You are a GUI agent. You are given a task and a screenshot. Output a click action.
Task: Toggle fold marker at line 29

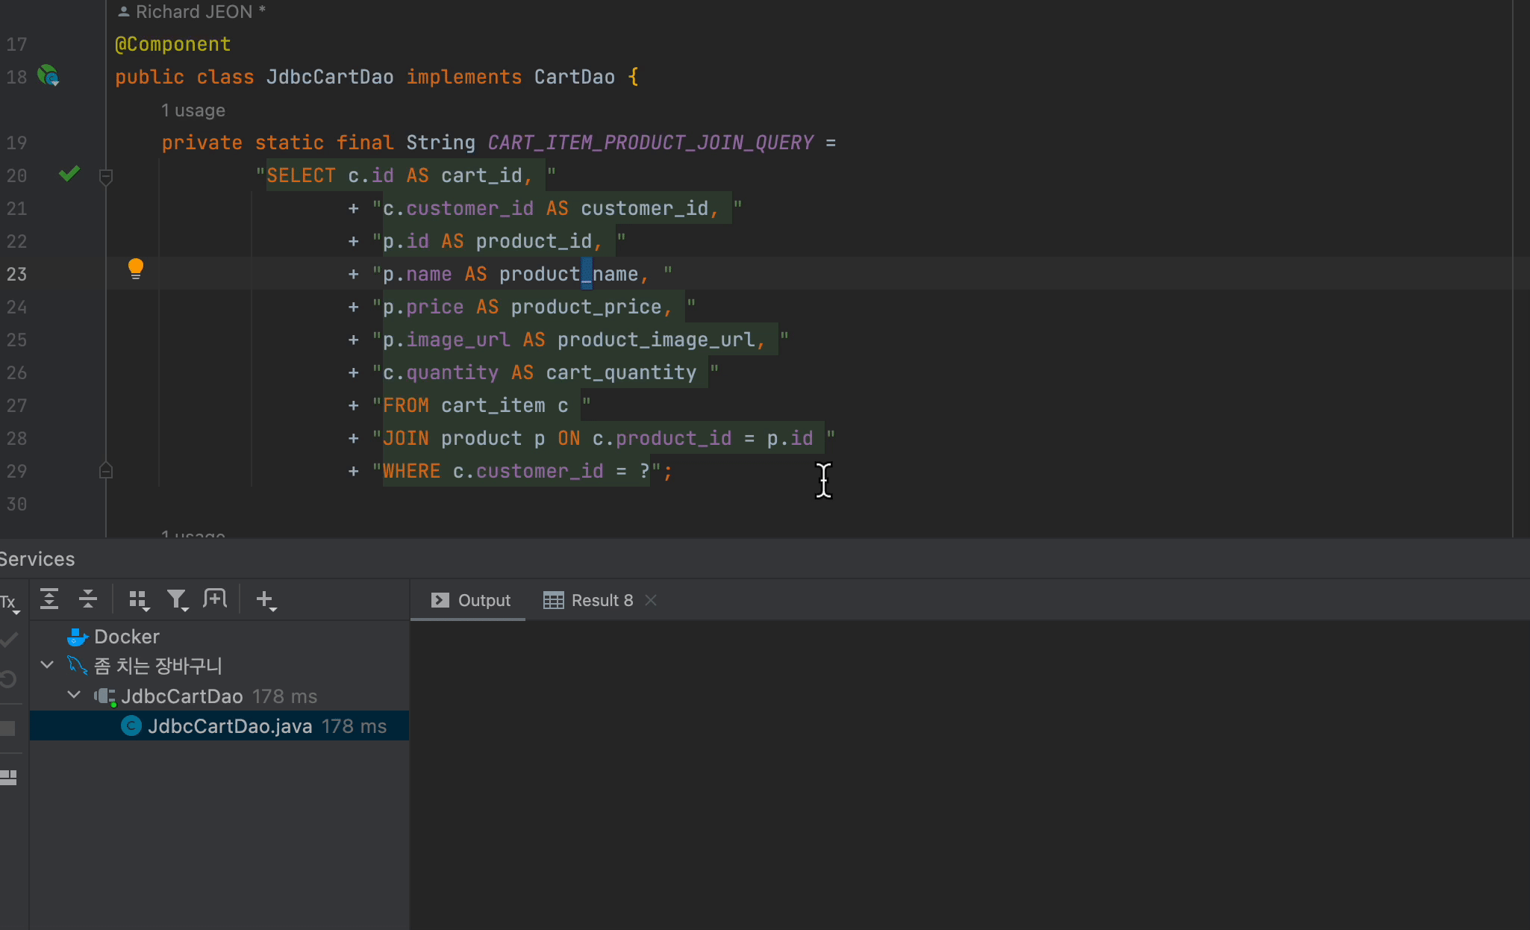point(106,471)
